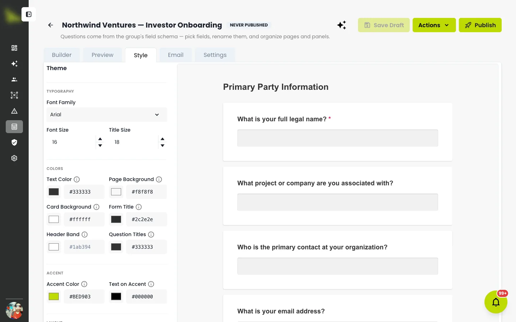Show info for Accent Color
This screenshot has width=516, height=322.
(84, 284)
